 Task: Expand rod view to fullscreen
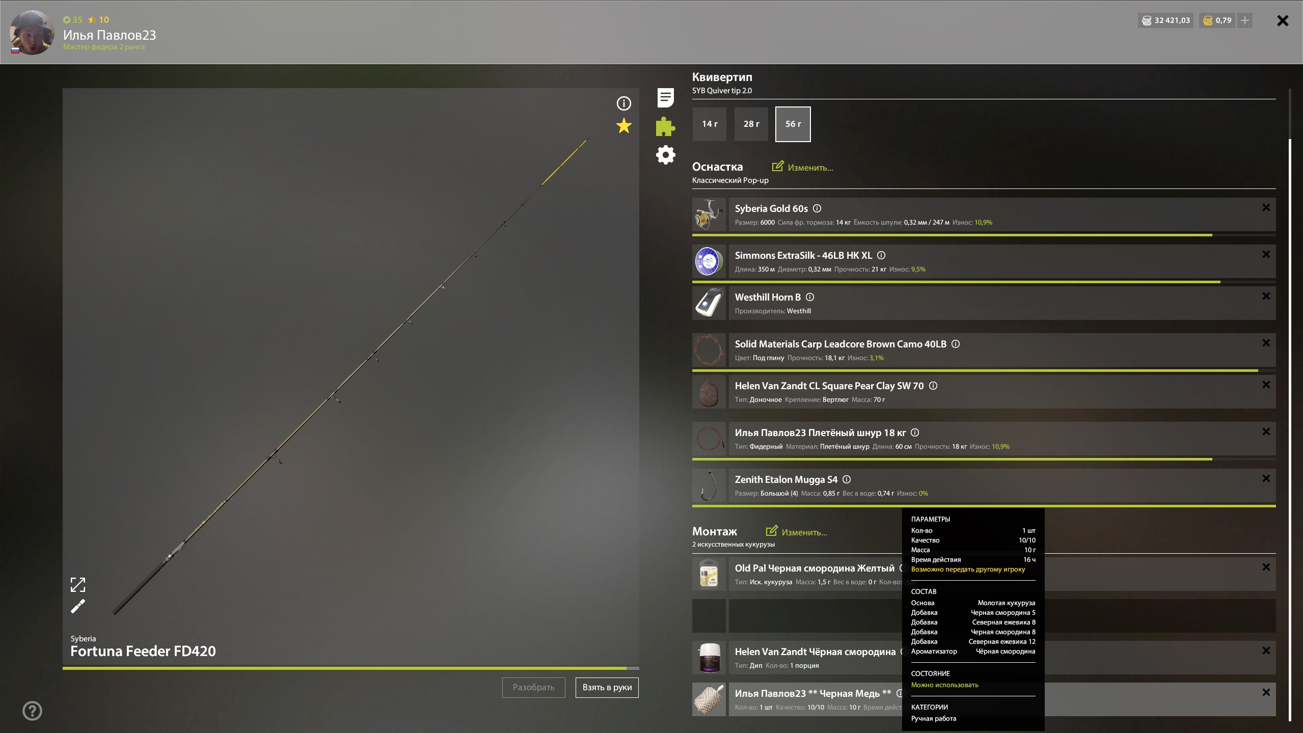coord(78,585)
